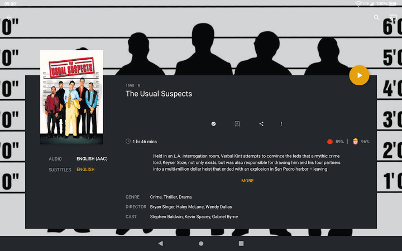Change subtitles from ENGLISH
This screenshot has height=251, width=402.
pyautogui.click(x=85, y=170)
